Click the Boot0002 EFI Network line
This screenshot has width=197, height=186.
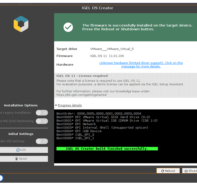coord(76,124)
